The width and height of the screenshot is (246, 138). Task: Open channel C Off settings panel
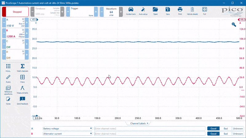pos(15,44)
